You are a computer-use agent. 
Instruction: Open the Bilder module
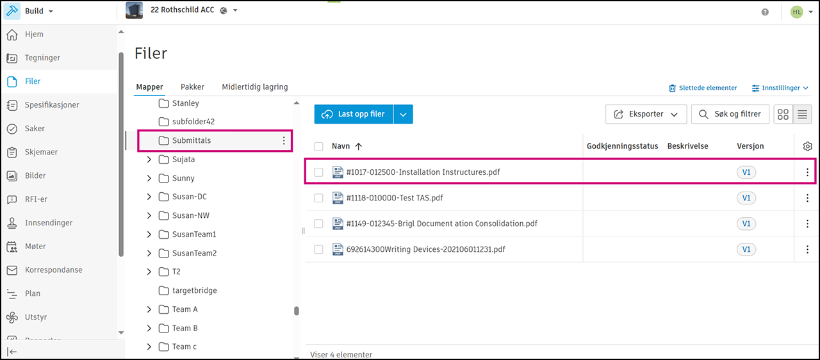coord(12,176)
